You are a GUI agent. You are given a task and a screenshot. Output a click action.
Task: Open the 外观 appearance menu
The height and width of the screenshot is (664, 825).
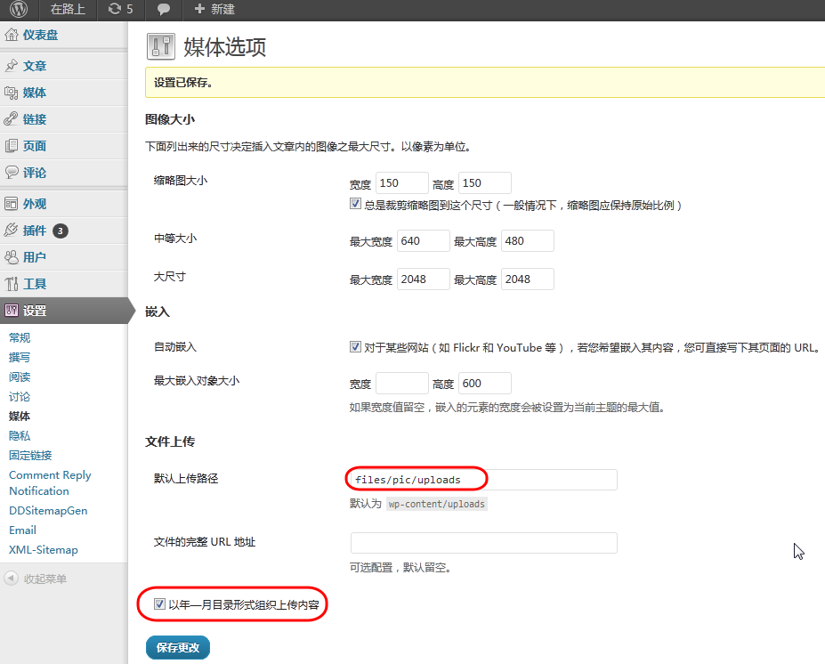click(35, 204)
